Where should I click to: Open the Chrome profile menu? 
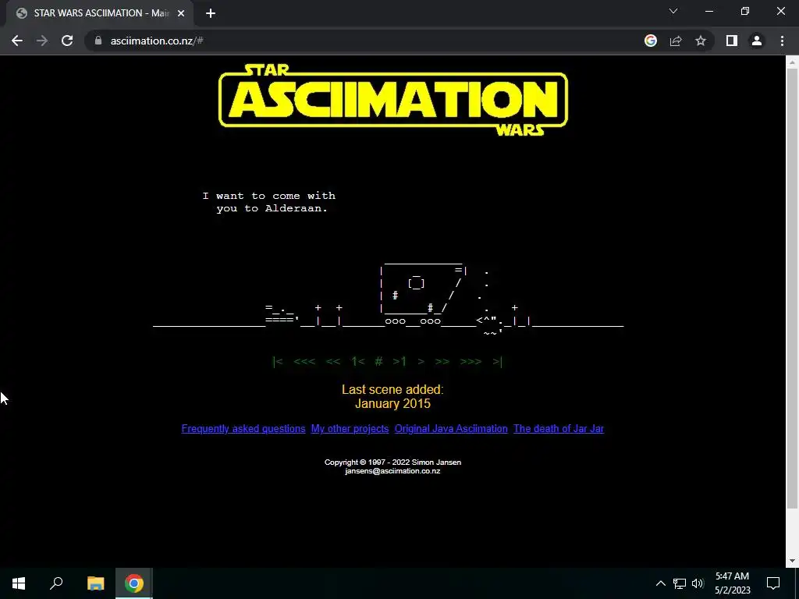[757, 41]
